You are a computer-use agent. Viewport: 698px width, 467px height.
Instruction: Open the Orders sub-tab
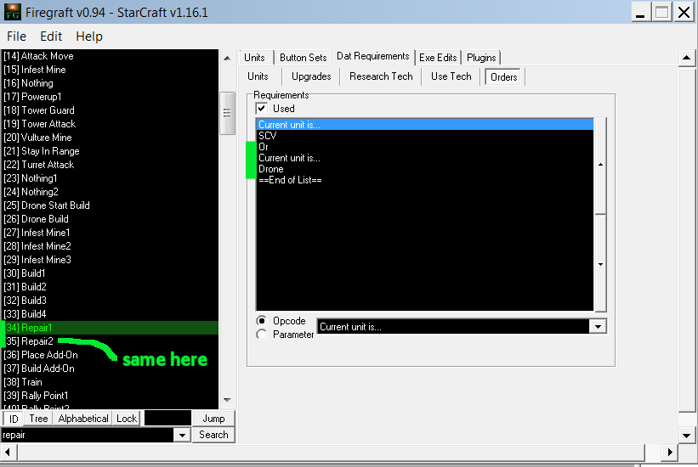tap(503, 77)
